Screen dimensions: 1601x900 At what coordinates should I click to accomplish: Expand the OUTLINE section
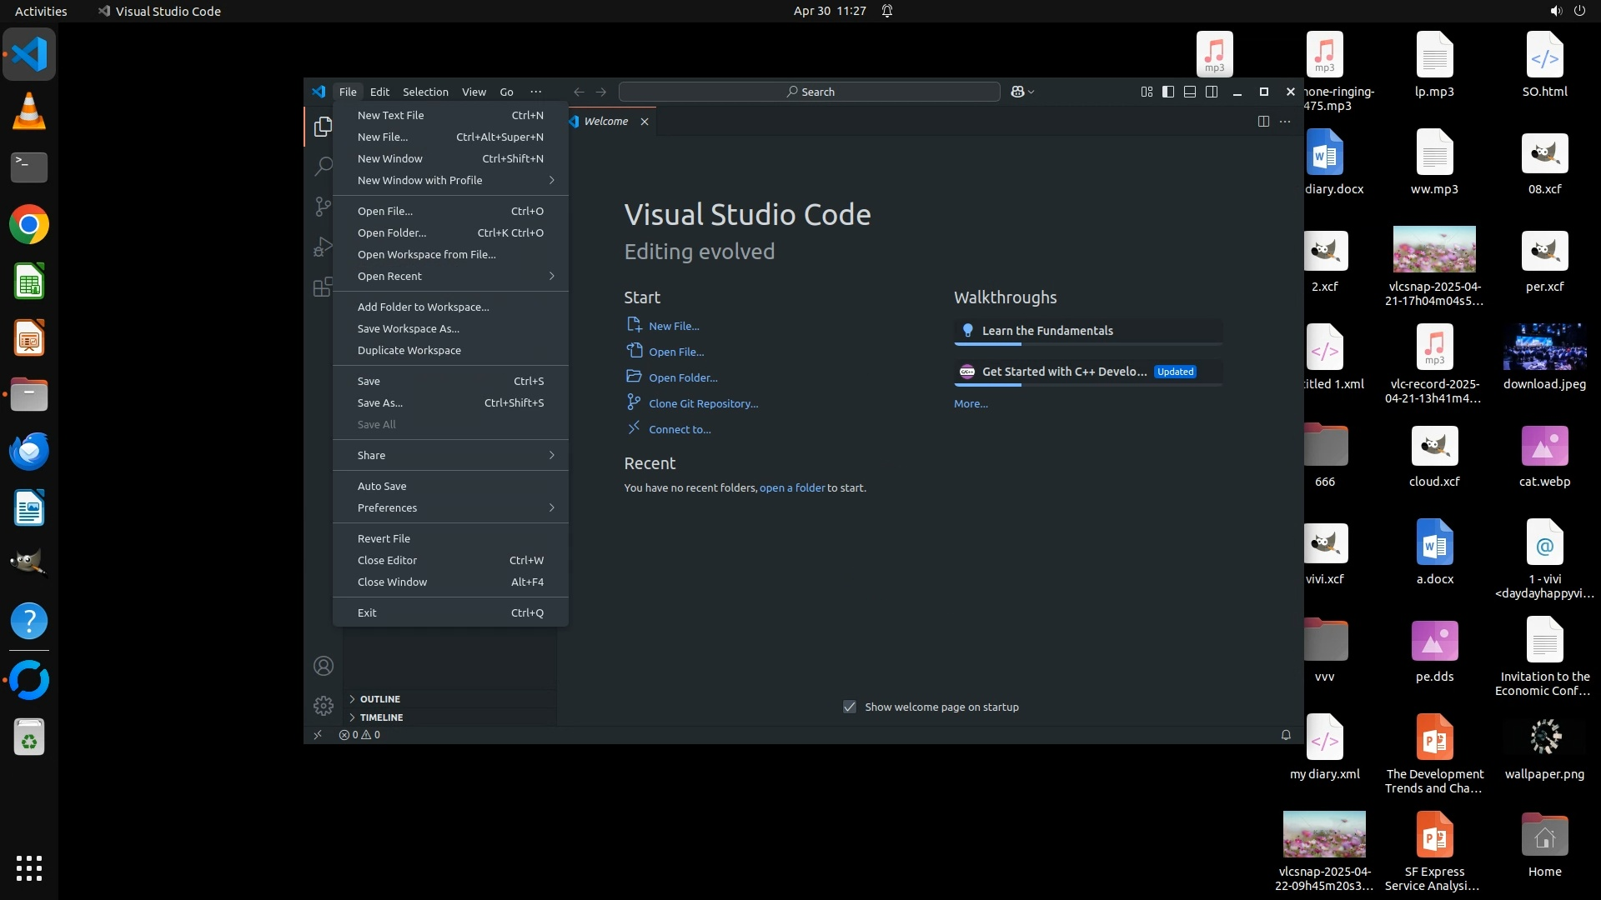tap(380, 699)
